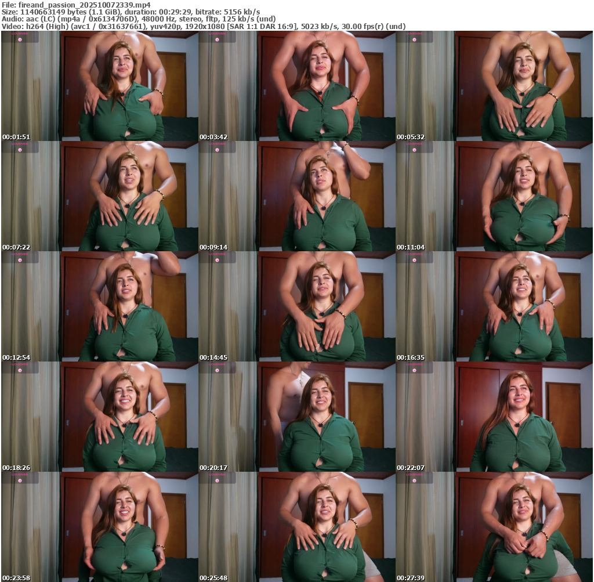Click the pink watermark icon in 00:01:51 frame
Image resolution: width=594 pixels, height=582 pixels.
pyautogui.click(x=19, y=39)
